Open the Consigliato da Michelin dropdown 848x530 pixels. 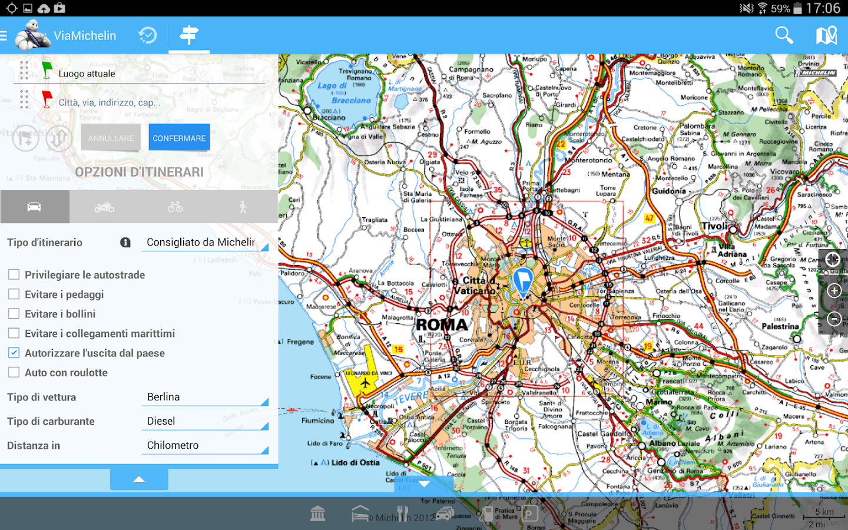205,242
